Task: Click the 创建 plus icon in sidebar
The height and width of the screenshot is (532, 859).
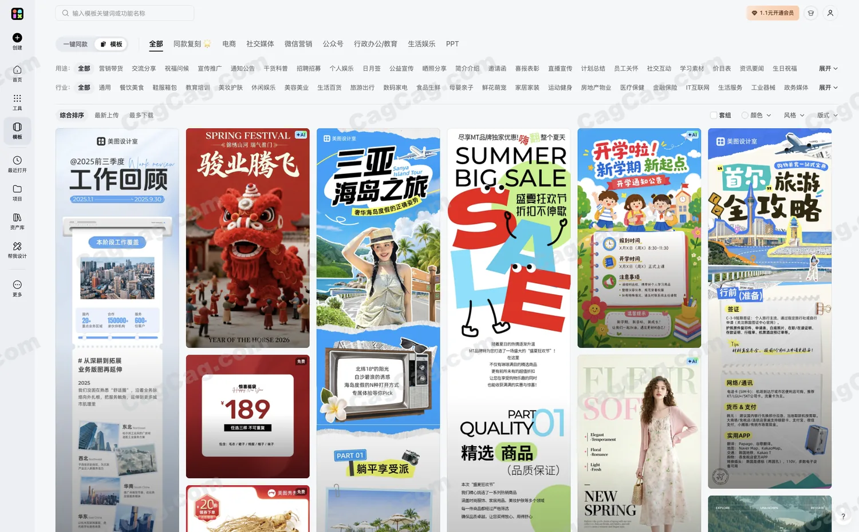Action: 17,38
